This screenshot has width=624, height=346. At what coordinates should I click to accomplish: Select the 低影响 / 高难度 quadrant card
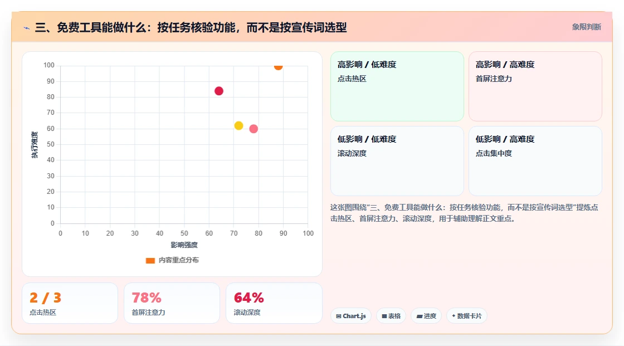(535, 161)
